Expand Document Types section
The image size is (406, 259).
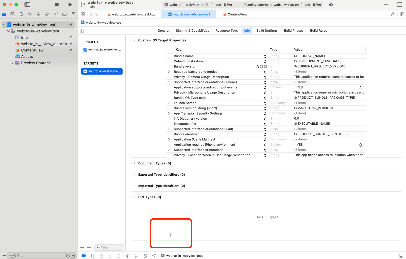pos(134,163)
